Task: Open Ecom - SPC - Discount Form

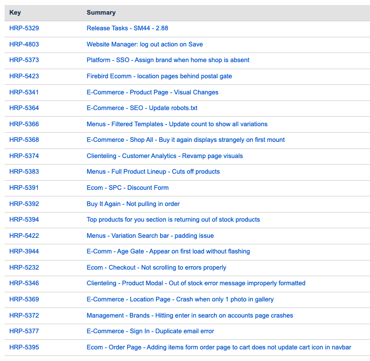Action: pos(127,188)
